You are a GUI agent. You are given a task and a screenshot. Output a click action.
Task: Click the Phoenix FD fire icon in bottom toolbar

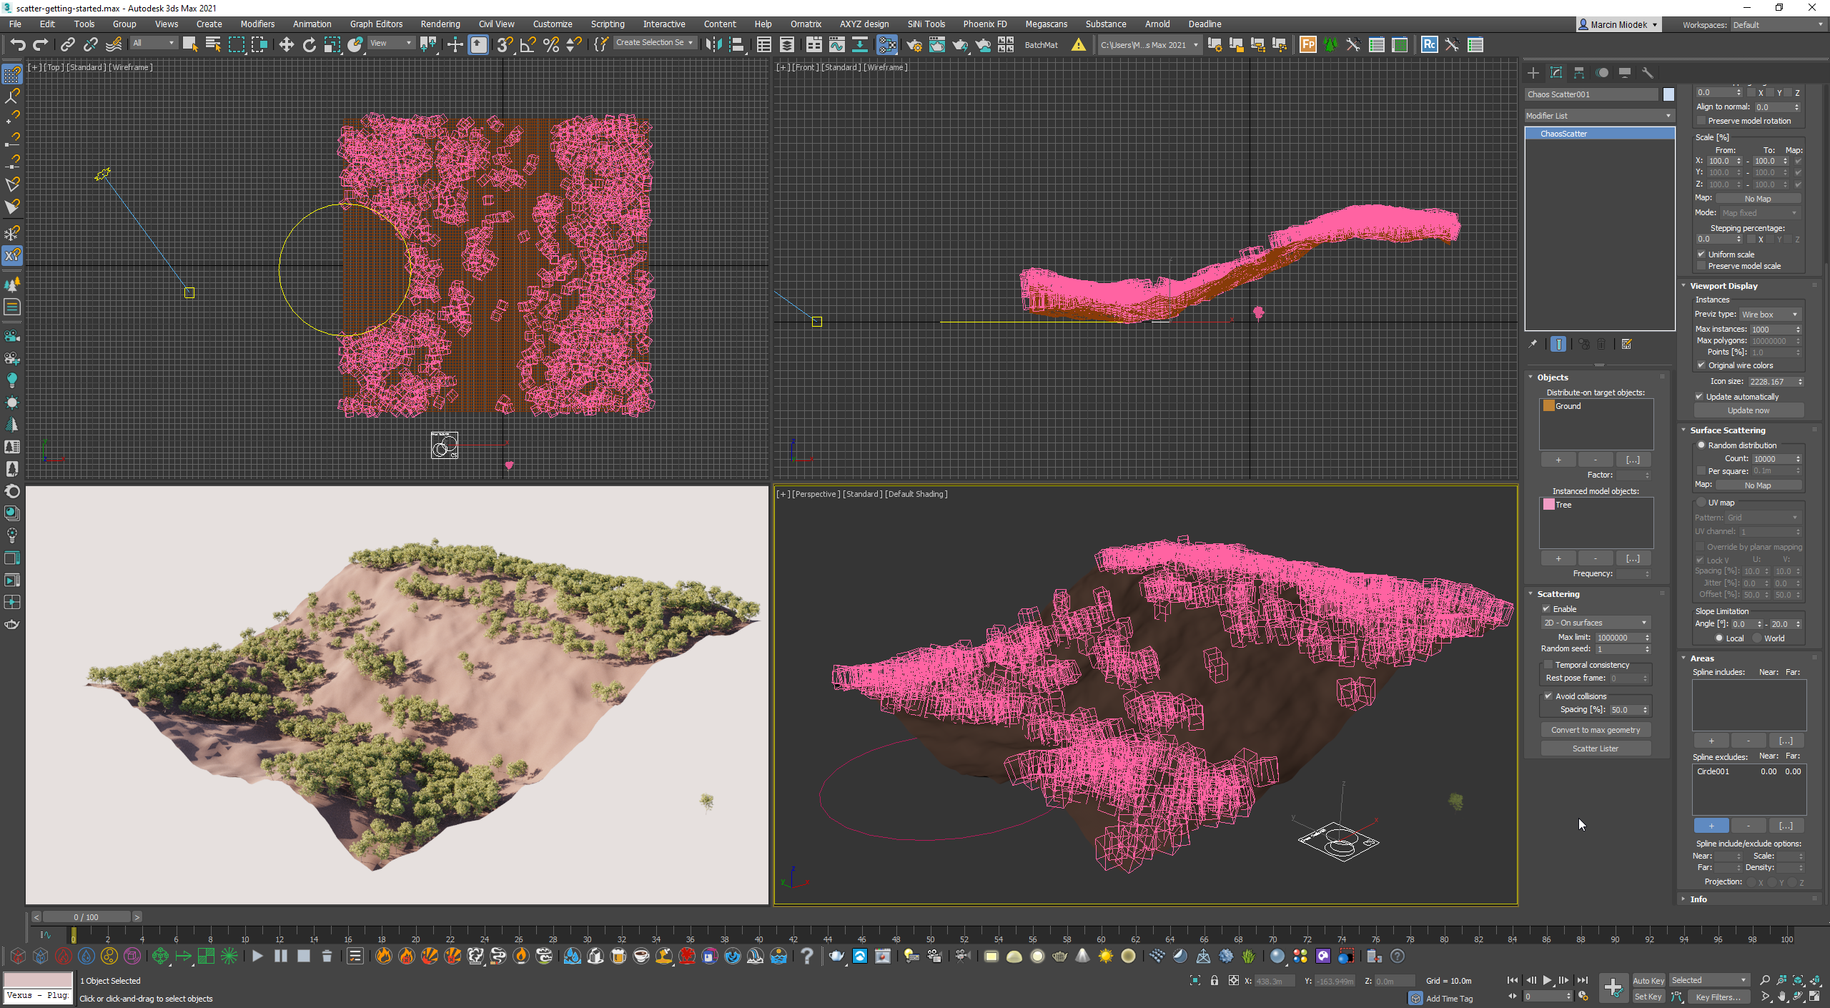pyautogui.click(x=384, y=956)
